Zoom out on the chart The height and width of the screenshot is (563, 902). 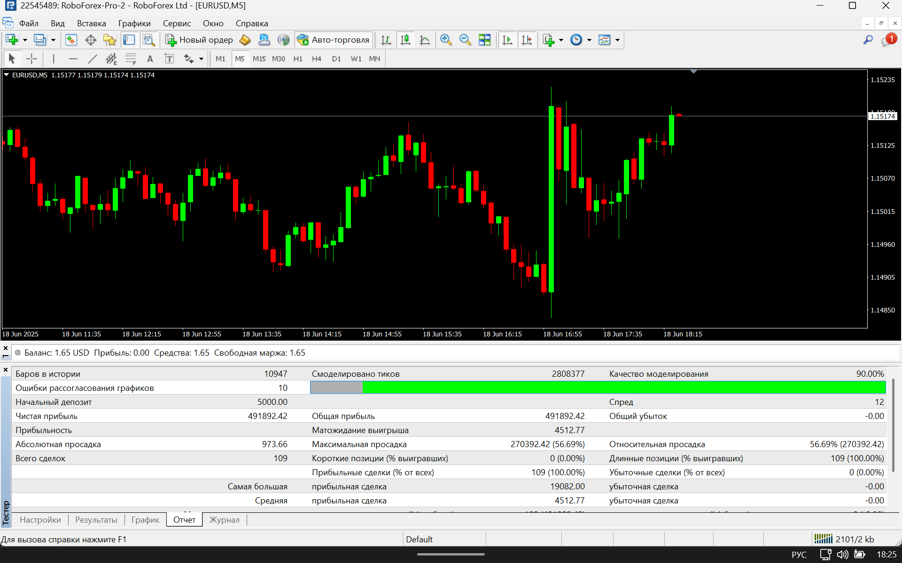[x=465, y=40]
